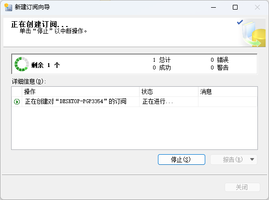
Task: Click the empty message cell of the row
Action: click(x=228, y=102)
